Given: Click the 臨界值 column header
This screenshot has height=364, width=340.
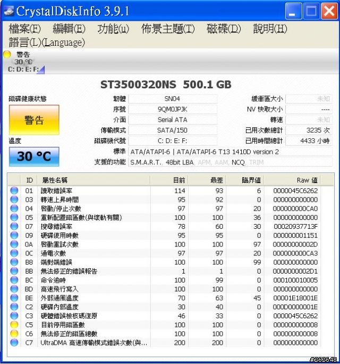Looking at the screenshot, I should pyautogui.click(x=245, y=180).
